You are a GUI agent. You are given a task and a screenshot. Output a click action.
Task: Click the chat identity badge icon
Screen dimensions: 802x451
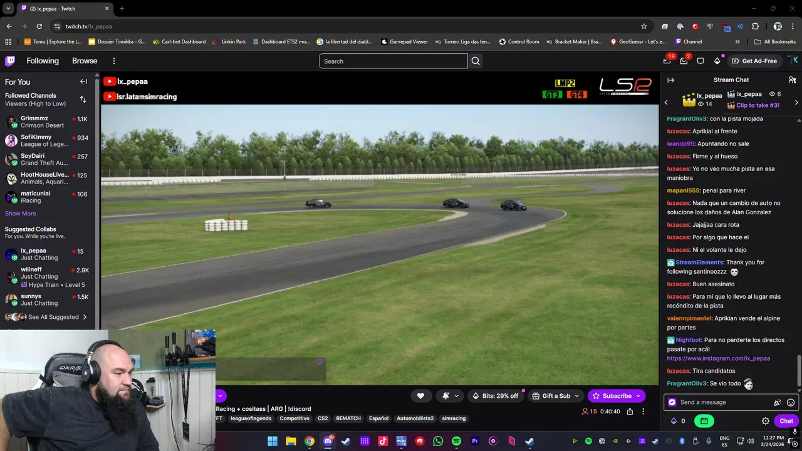672,402
